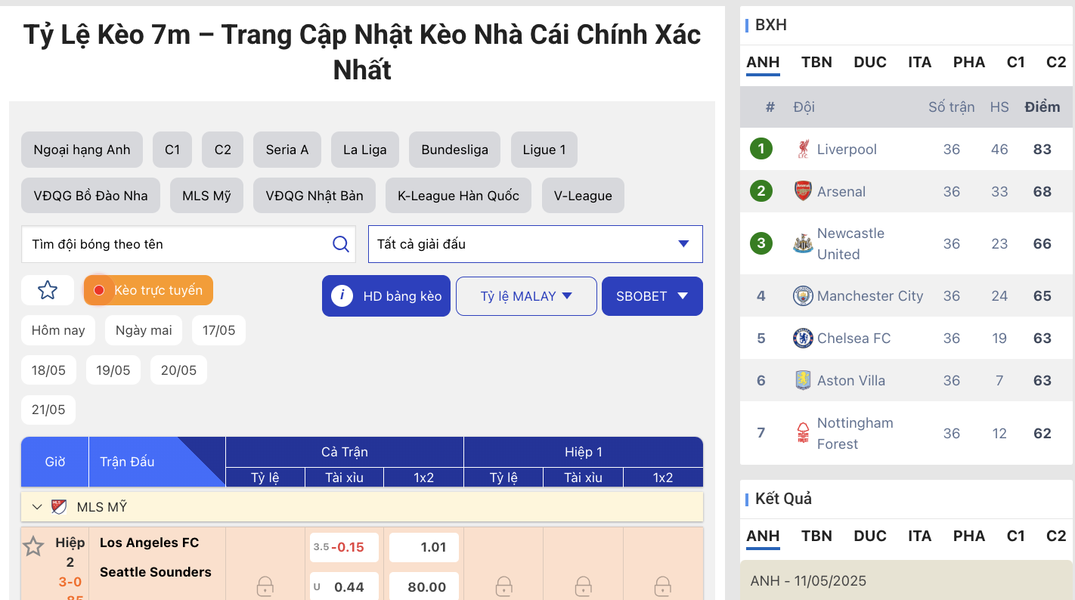Filter by C1 league button
The image size is (1075, 600).
(x=172, y=150)
